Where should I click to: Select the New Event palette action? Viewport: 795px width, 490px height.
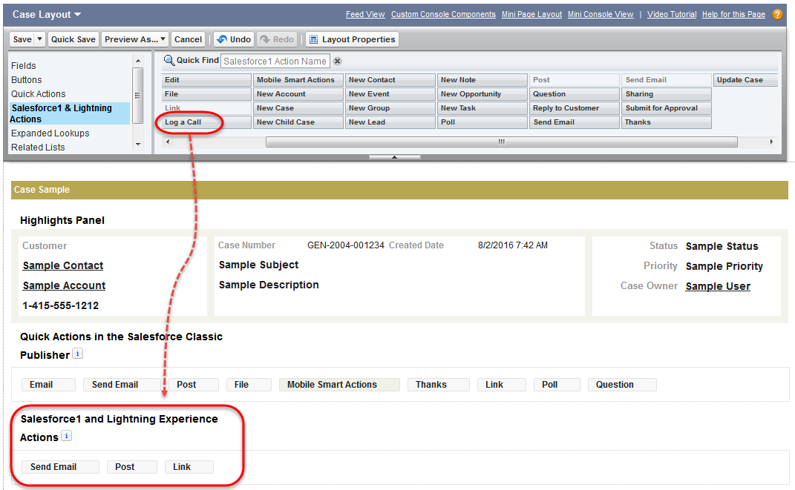[390, 94]
